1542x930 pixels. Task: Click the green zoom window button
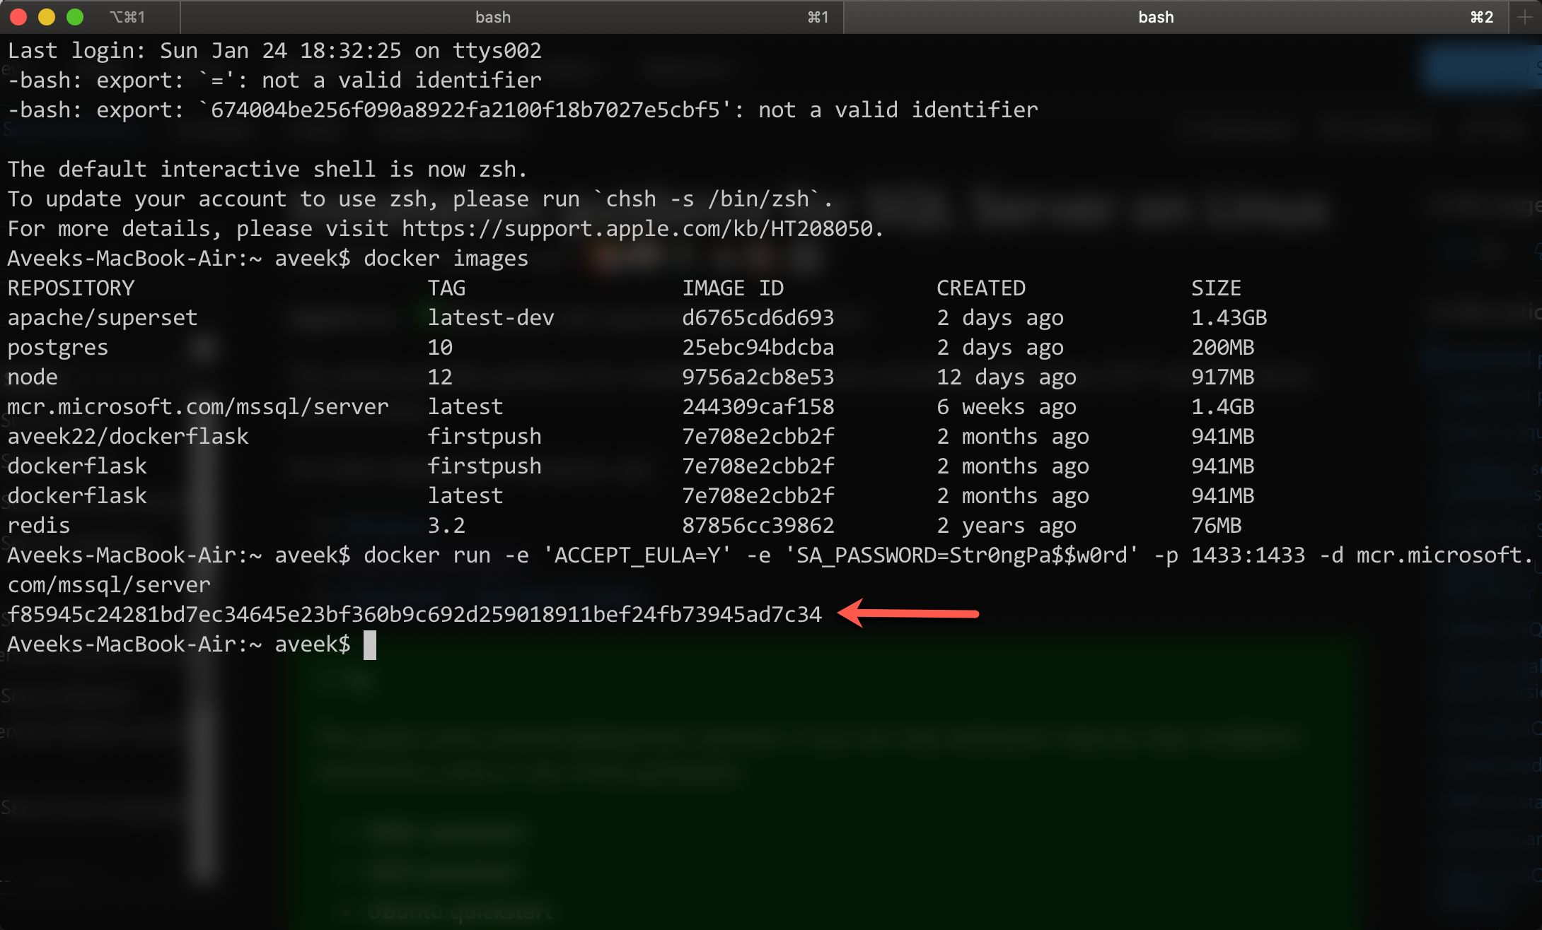(x=74, y=17)
